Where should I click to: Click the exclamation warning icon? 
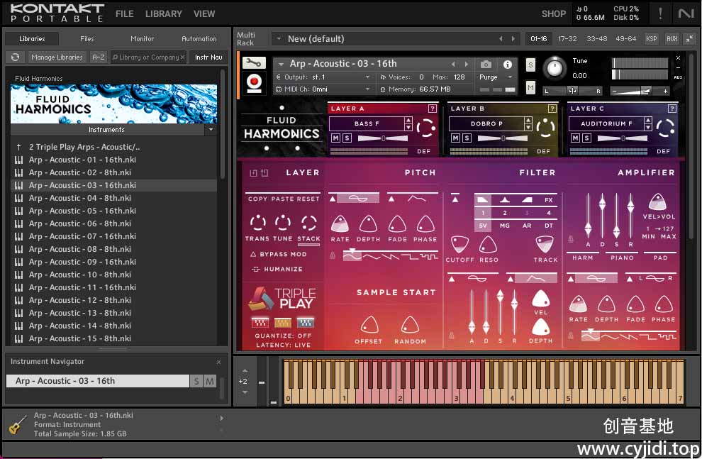(660, 13)
